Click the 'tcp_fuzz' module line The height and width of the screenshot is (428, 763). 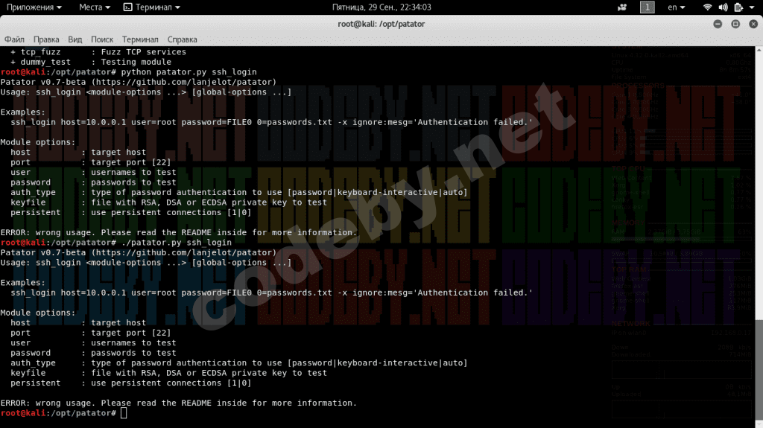(x=98, y=51)
